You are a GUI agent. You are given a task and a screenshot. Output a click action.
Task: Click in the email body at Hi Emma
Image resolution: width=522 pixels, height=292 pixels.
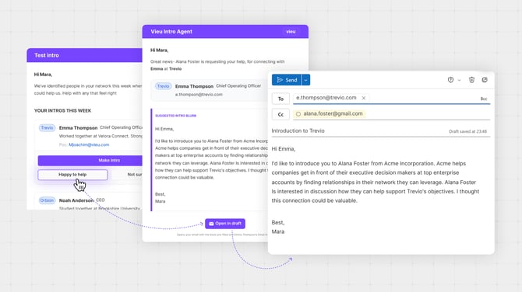pyautogui.click(x=284, y=148)
